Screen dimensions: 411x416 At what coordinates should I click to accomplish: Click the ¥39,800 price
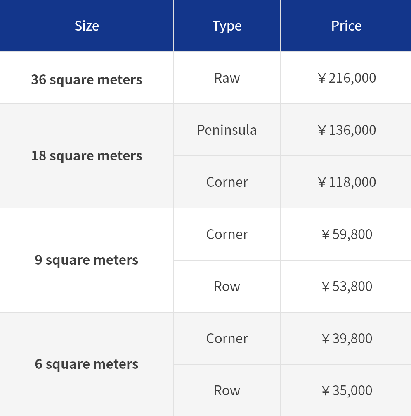coord(346,339)
